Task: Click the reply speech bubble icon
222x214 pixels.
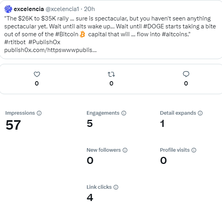Action: pos(186,74)
